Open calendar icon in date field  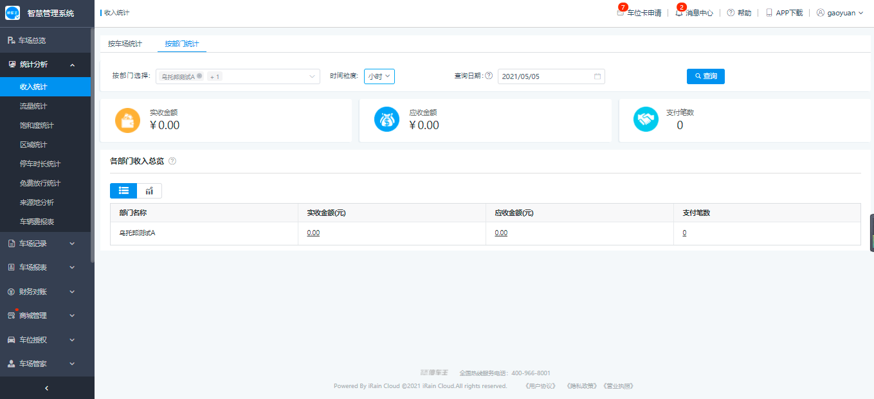pyautogui.click(x=597, y=76)
